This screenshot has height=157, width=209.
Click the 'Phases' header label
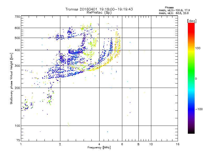(x=169, y=8)
